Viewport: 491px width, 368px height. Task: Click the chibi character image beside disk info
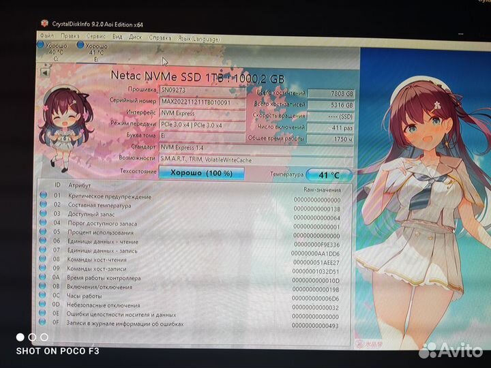pyautogui.click(x=67, y=130)
